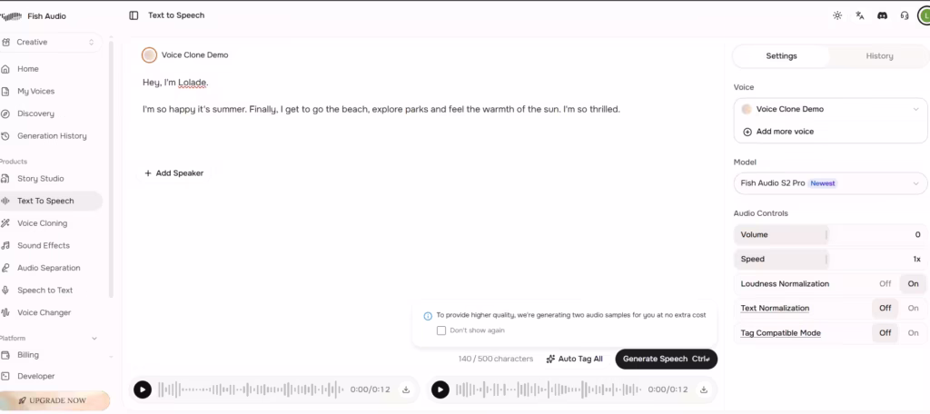The image size is (930, 414).
Task: Click the info icon in the notice
Action: (x=428, y=316)
